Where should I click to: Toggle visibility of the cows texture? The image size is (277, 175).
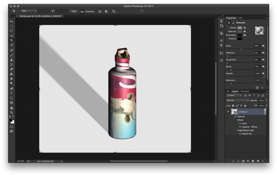coord(240,123)
